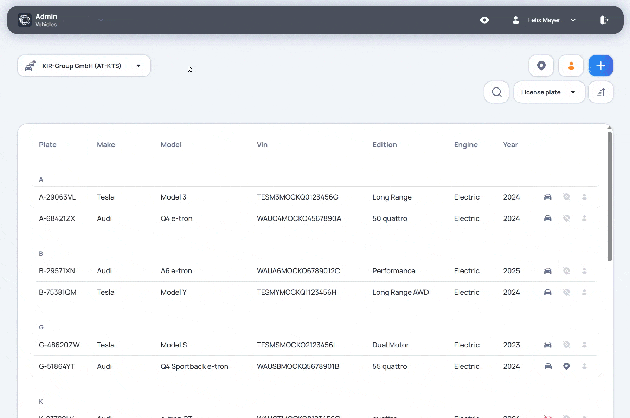Click the Model S cell
The height and width of the screenshot is (418, 630).
174,345
